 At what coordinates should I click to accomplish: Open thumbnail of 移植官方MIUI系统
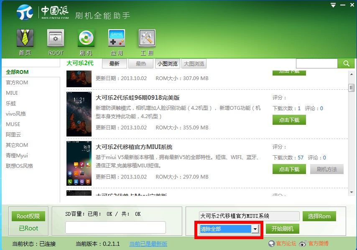click(79, 164)
